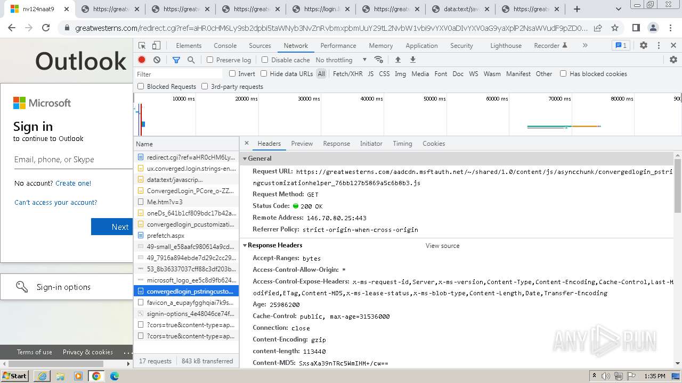Click View source for response headers

pyautogui.click(x=442, y=246)
